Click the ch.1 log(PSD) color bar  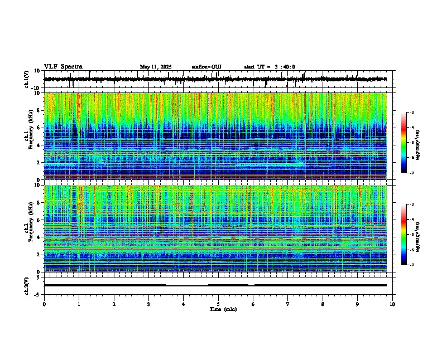pyautogui.click(x=404, y=143)
